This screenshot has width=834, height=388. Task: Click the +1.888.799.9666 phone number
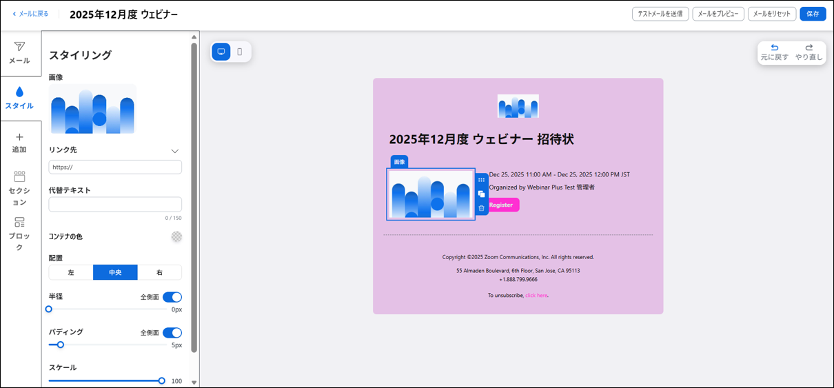[518, 279]
